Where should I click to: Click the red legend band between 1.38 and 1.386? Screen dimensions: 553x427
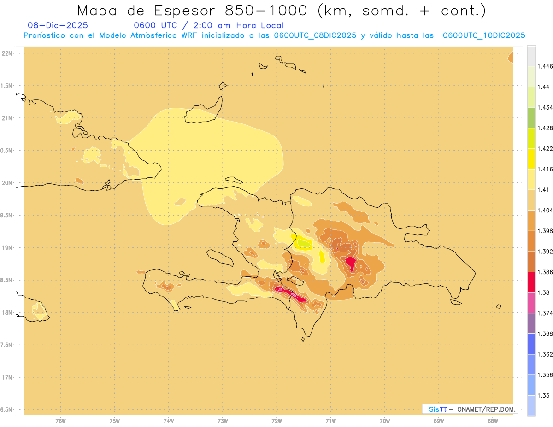531,282
